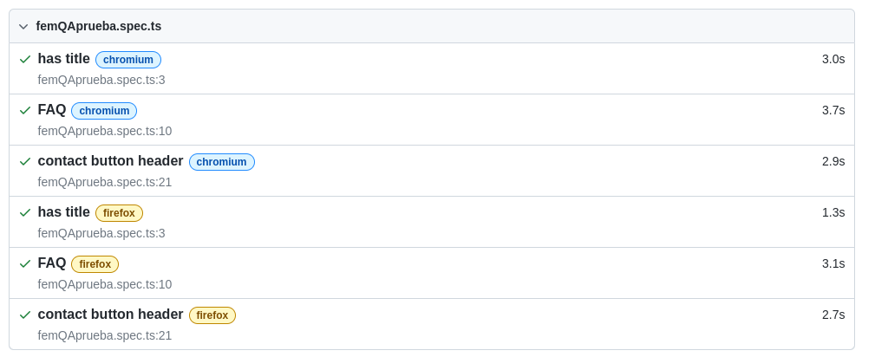Screen dimensions: 875x357
Task: Click firefox badge on contact button header
Action: 212,315
